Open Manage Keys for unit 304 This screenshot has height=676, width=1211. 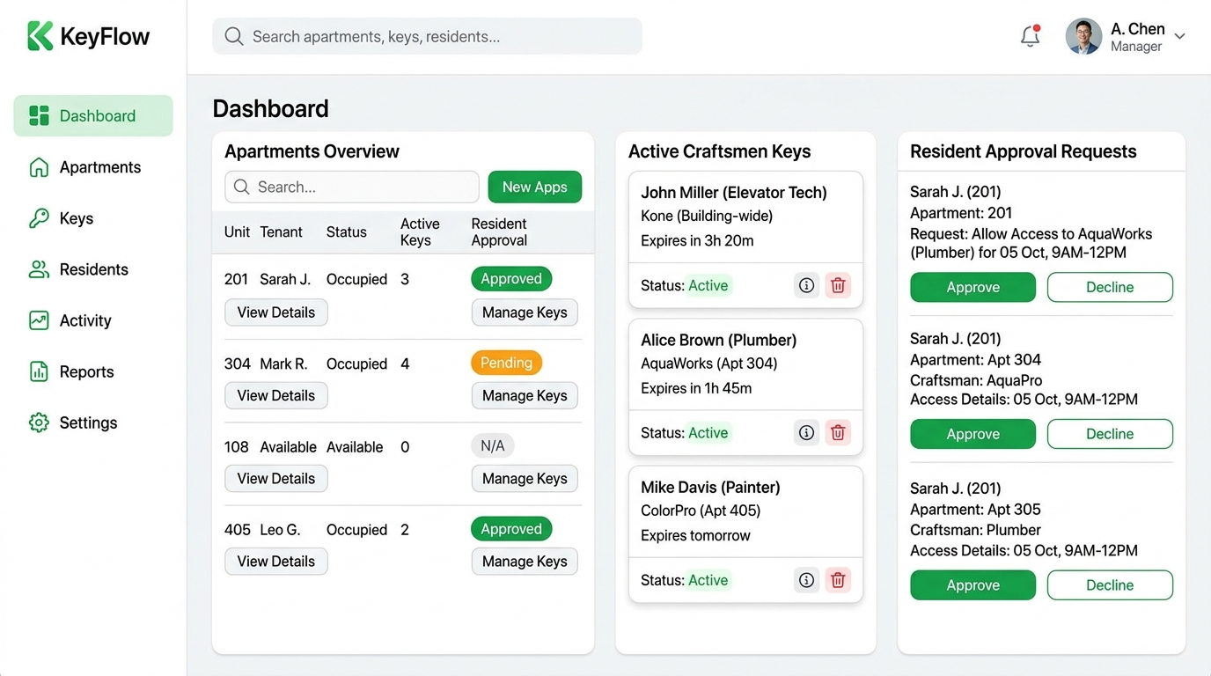click(x=525, y=395)
